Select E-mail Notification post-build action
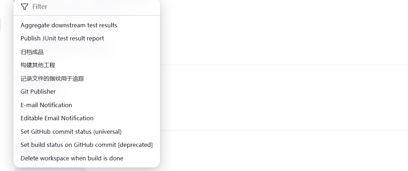Viewport: 408px width, 171px height. click(x=87, y=105)
